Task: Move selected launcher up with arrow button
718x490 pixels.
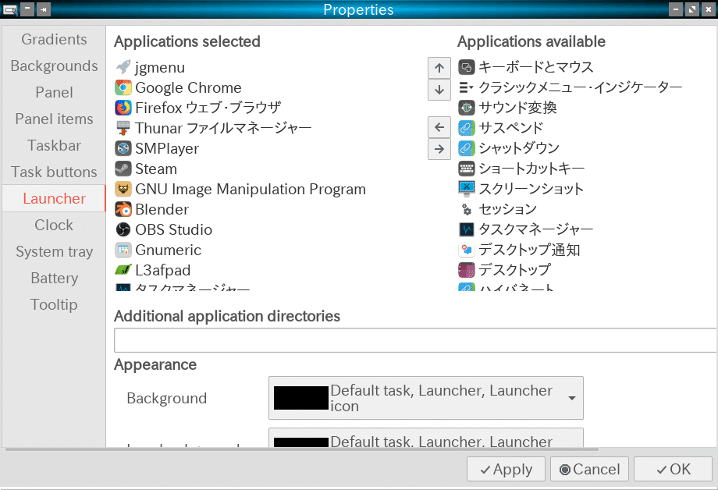Action: click(439, 67)
